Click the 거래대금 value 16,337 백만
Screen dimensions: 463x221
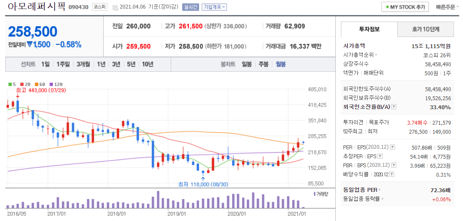tap(305, 46)
